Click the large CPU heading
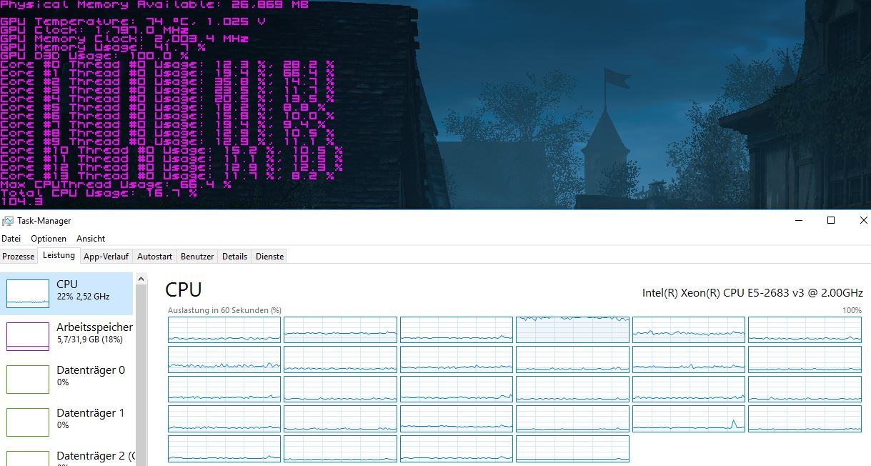Viewport: 871px width, 466px height. click(x=184, y=289)
